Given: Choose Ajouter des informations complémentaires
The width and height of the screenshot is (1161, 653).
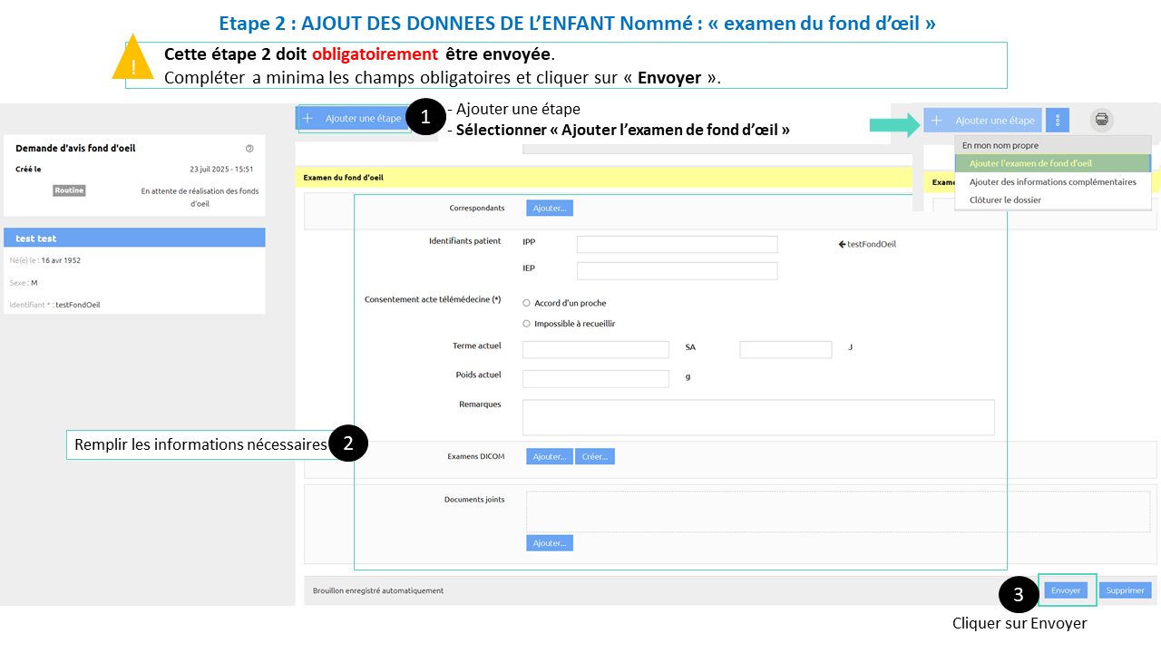Looking at the screenshot, I should [1052, 181].
